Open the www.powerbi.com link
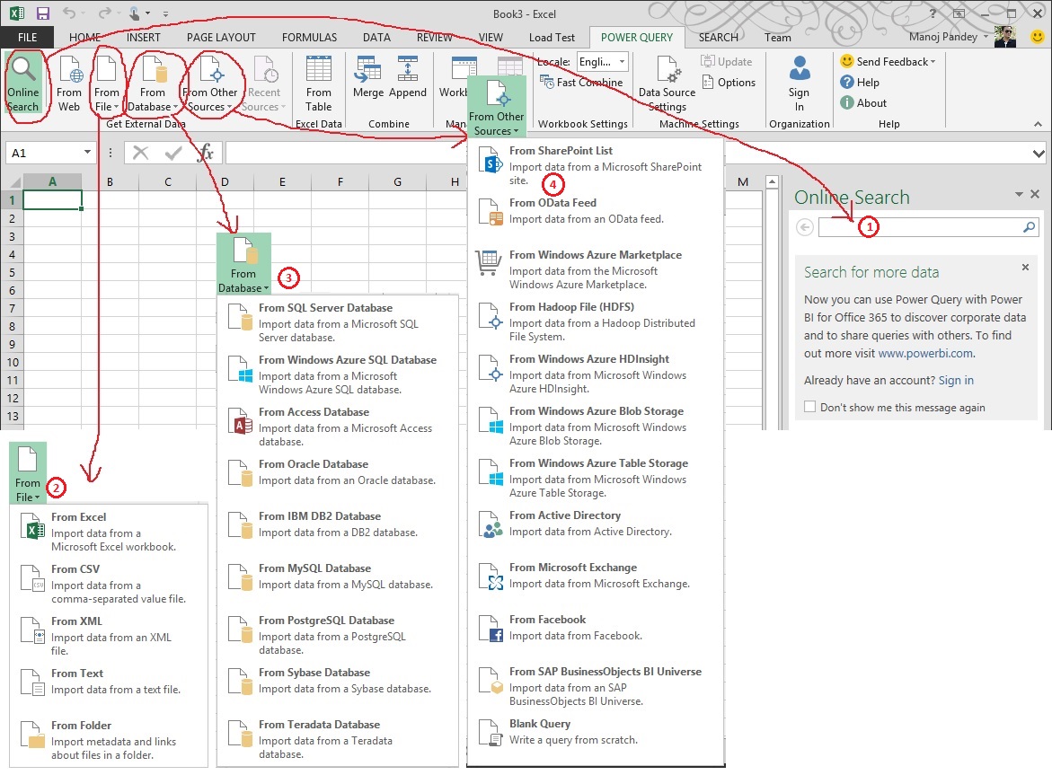 pyautogui.click(x=924, y=353)
